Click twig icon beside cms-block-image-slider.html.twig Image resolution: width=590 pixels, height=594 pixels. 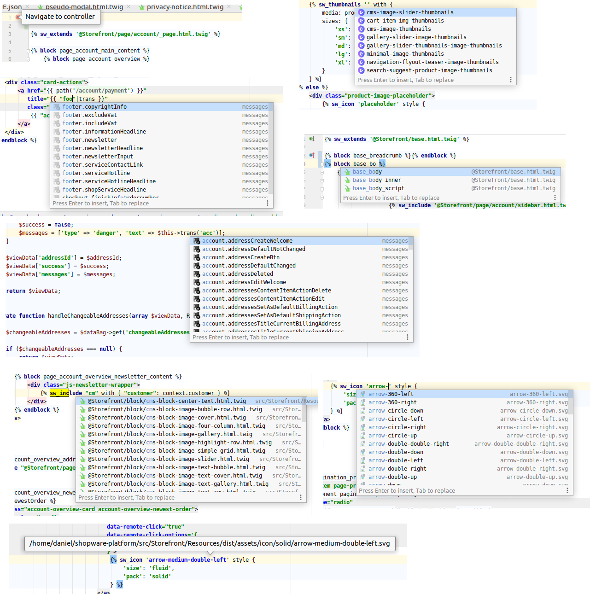(x=82, y=459)
